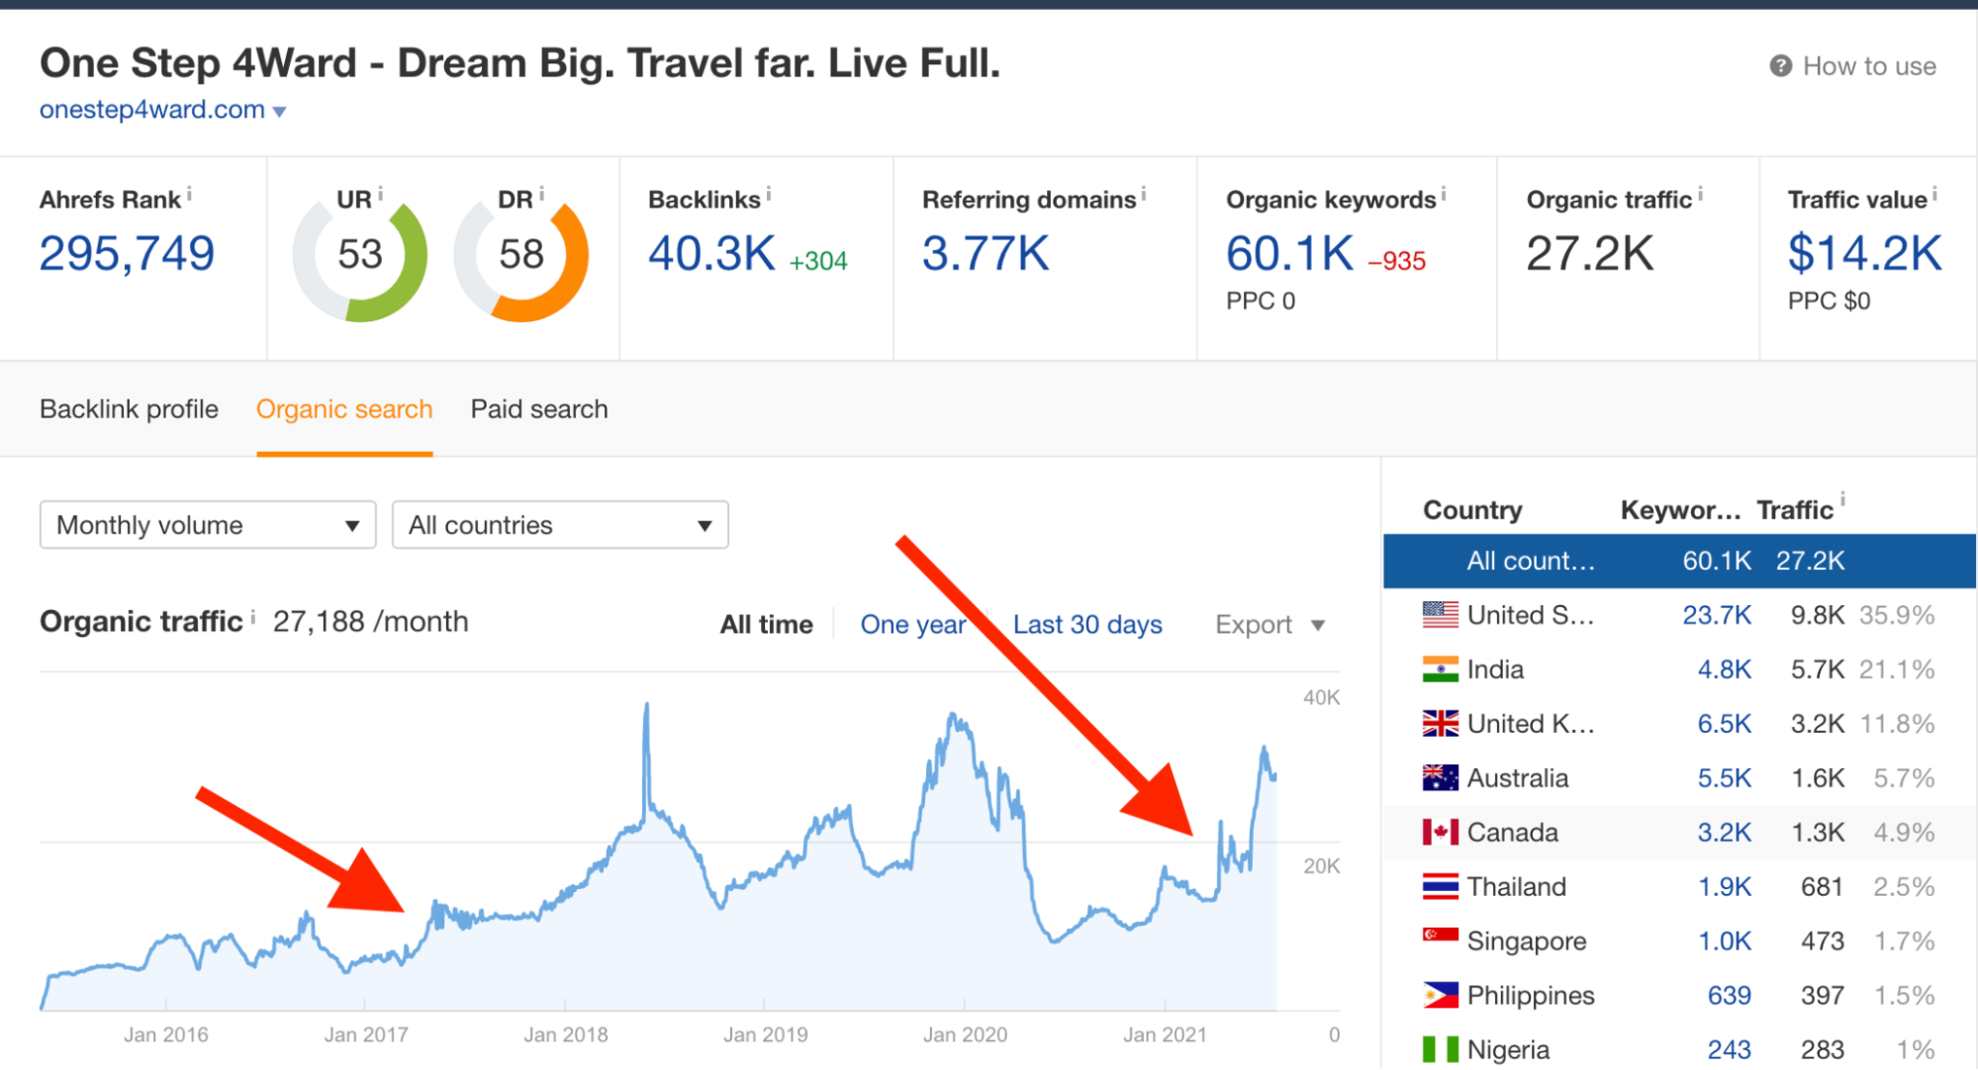This screenshot has height=1070, width=1978.
Task: Click the United States flag icon
Action: (x=1441, y=614)
